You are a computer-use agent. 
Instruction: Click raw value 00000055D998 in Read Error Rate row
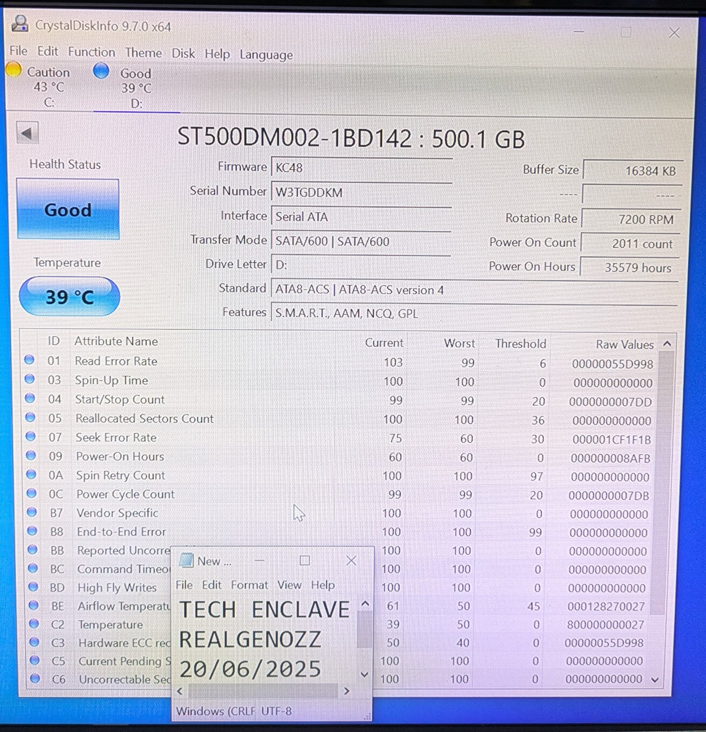(612, 364)
